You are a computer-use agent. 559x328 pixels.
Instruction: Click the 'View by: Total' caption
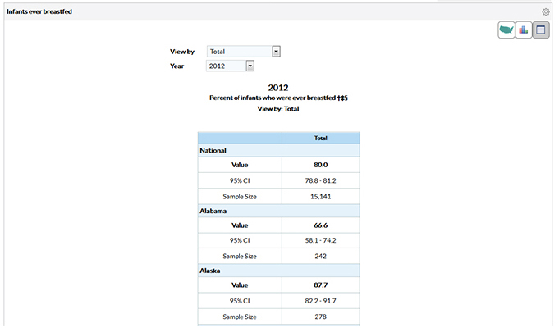coord(278,109)
